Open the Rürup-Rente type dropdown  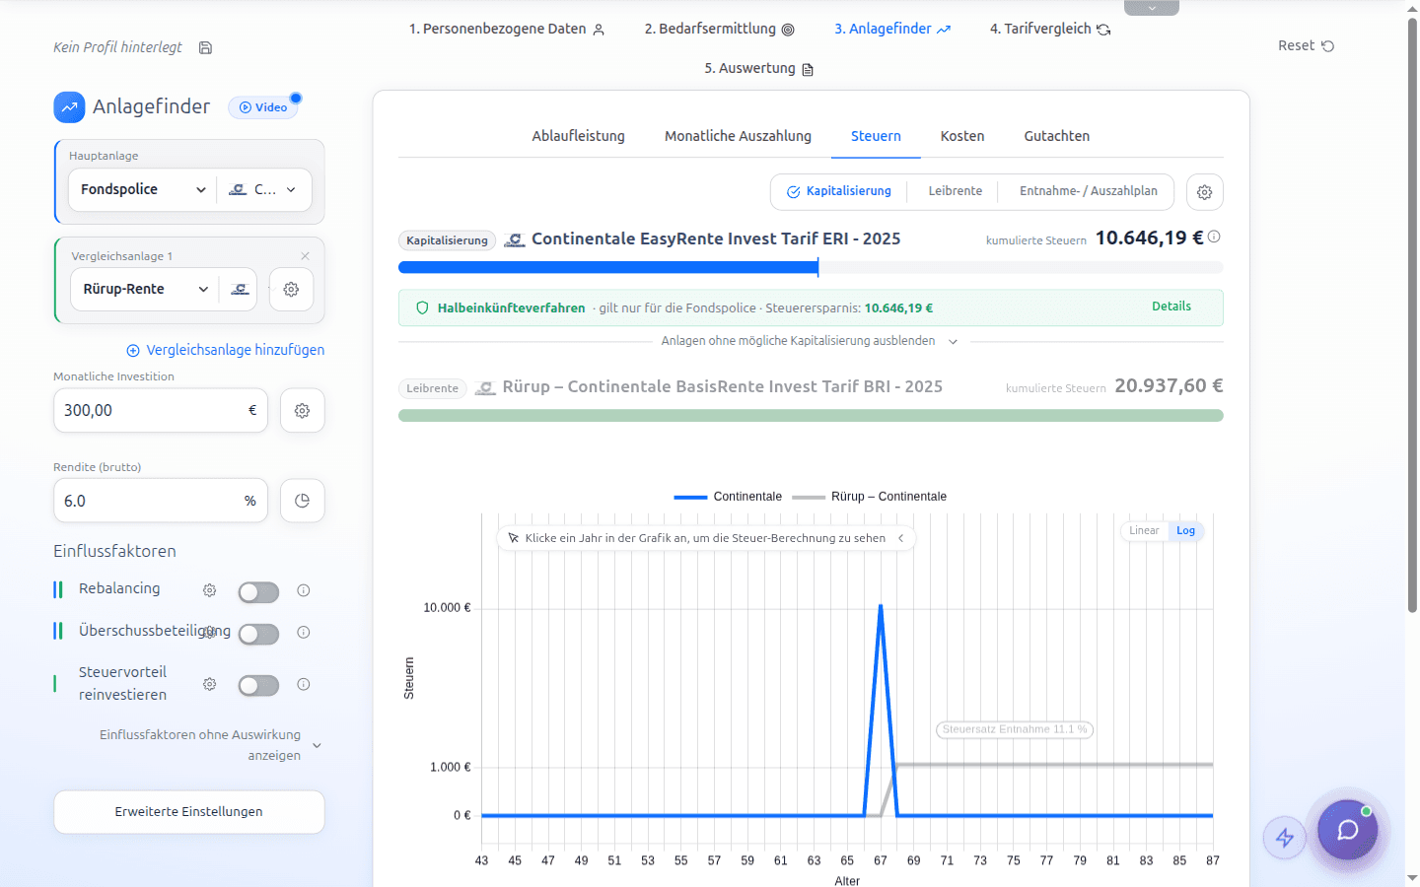pyautogui.click(x=145, y=290)
